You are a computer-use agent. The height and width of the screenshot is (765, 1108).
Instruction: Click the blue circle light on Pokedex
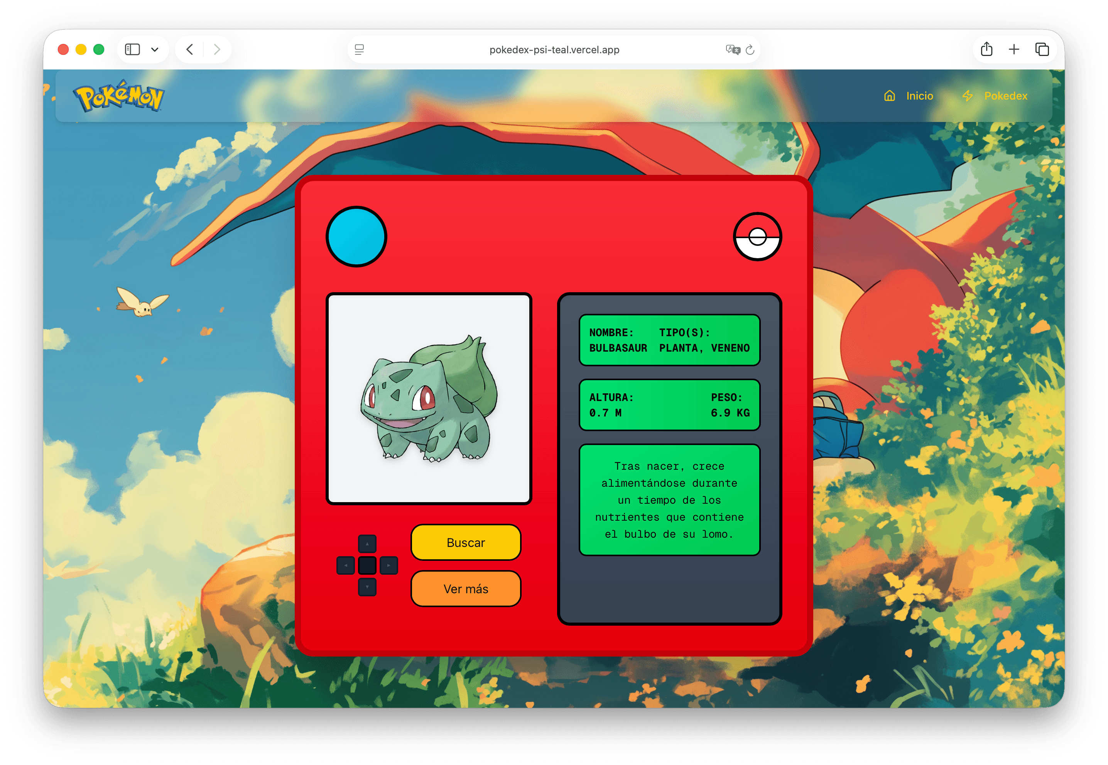356,236
